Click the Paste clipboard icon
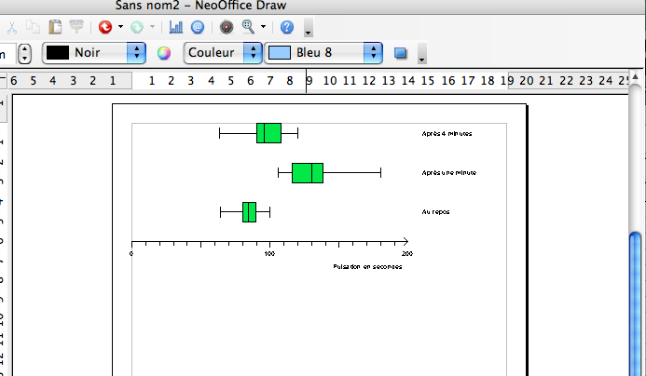Image resolution: width=646 pixels, height=376 pixels. tap(56, 27)
